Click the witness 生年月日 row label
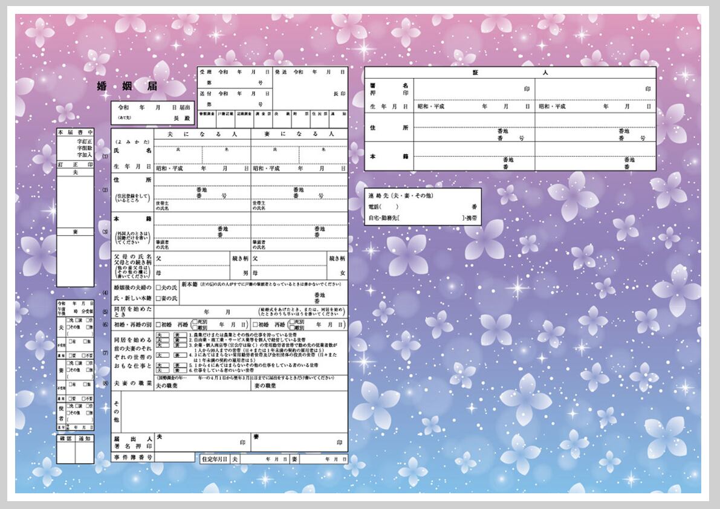The width and height of the screenshot is (720, 509). [x=389, y=106]
